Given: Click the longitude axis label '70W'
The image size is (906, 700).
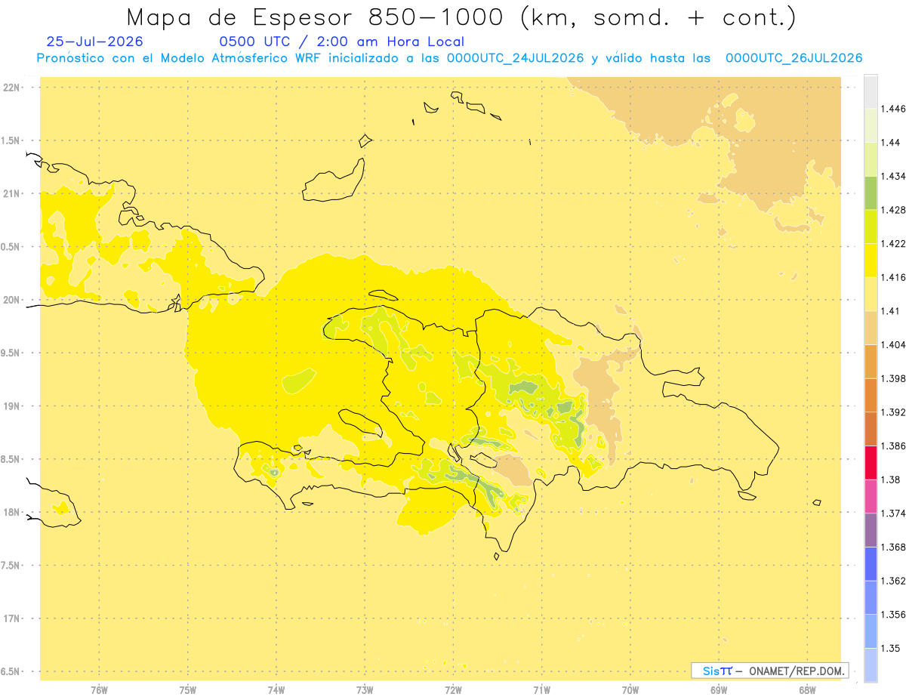Looking at the screenshot, I should [630, 691].
